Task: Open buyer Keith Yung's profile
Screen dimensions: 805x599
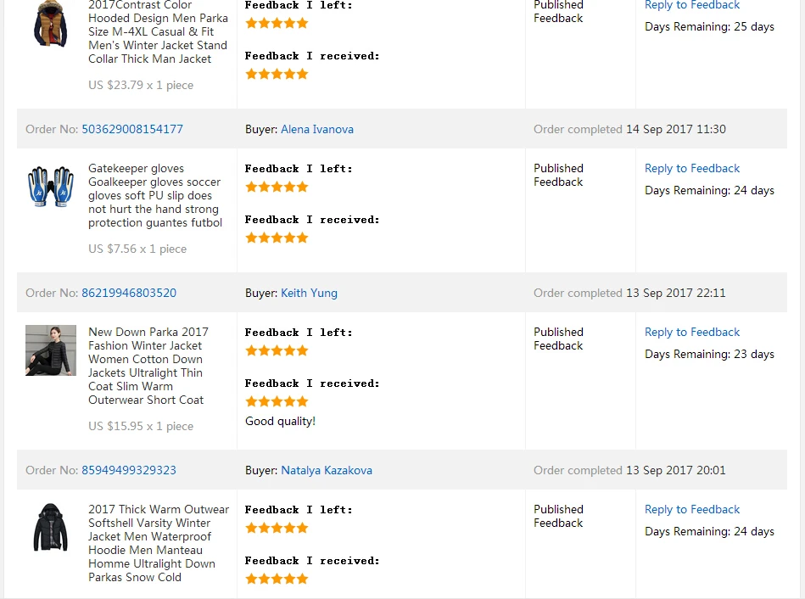Action: 309,293
